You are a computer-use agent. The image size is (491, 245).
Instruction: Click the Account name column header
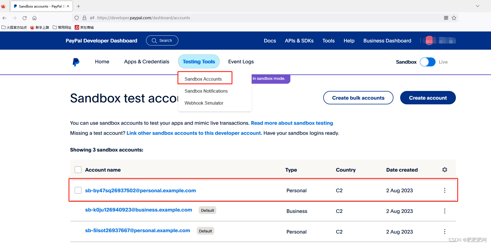point(103,170)
